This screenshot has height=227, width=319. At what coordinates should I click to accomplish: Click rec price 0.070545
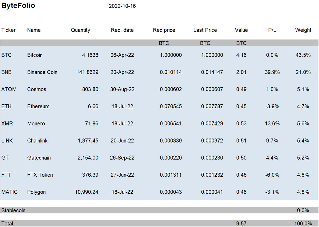point(171,106)
